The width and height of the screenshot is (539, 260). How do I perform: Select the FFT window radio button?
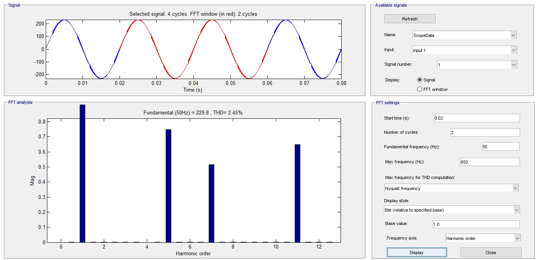tap(419, 89)
